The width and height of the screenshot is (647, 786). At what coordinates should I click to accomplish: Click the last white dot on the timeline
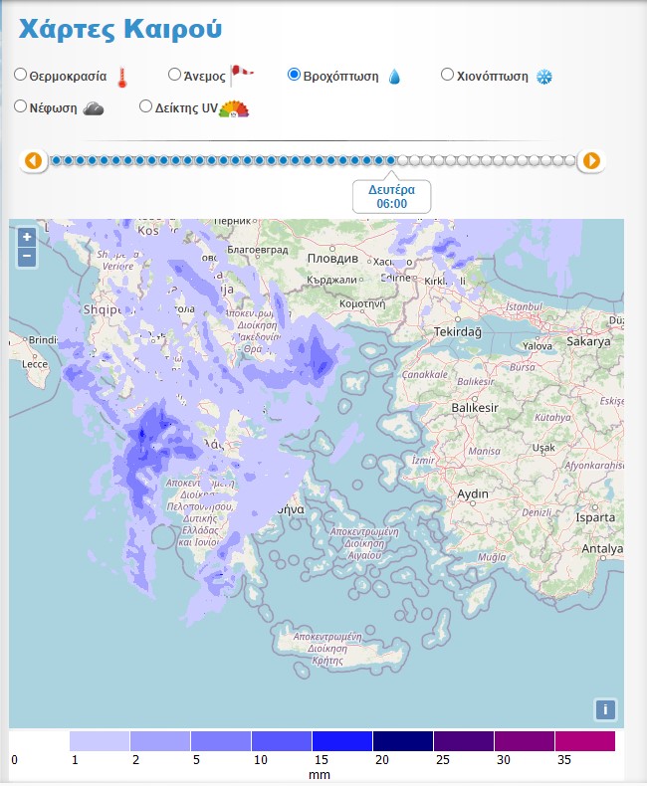(568, 160)
